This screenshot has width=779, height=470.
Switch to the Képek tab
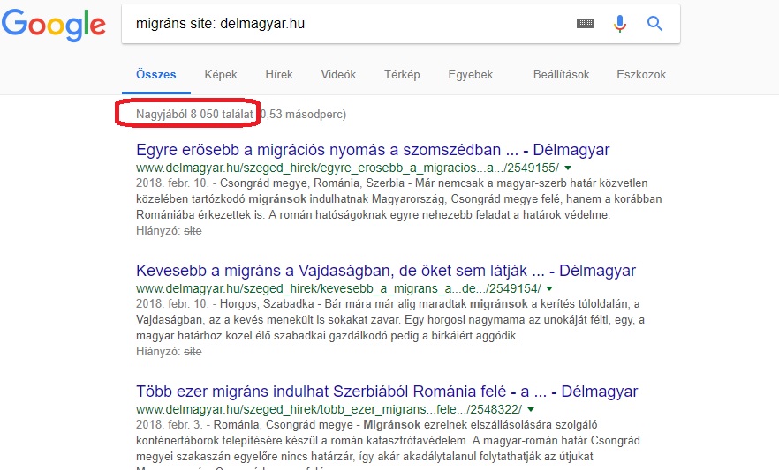[221, 75]
